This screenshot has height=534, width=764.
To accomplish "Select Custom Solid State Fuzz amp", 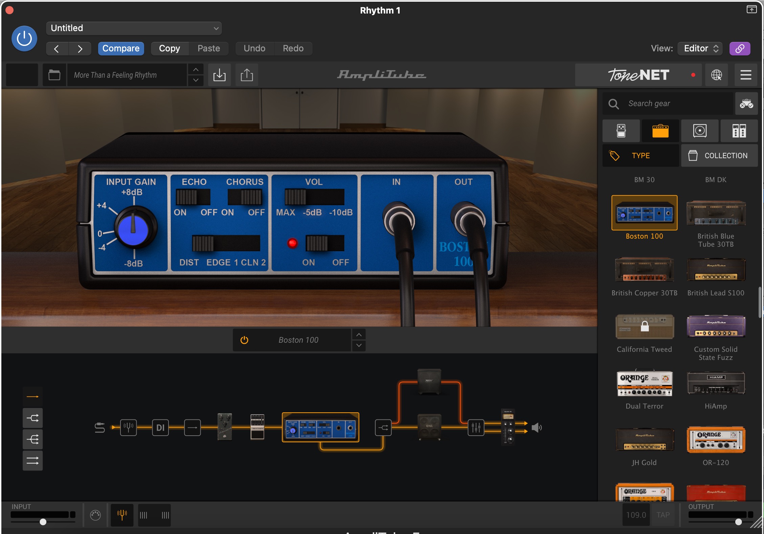I will pyautogui.click(x=716, y=326).
